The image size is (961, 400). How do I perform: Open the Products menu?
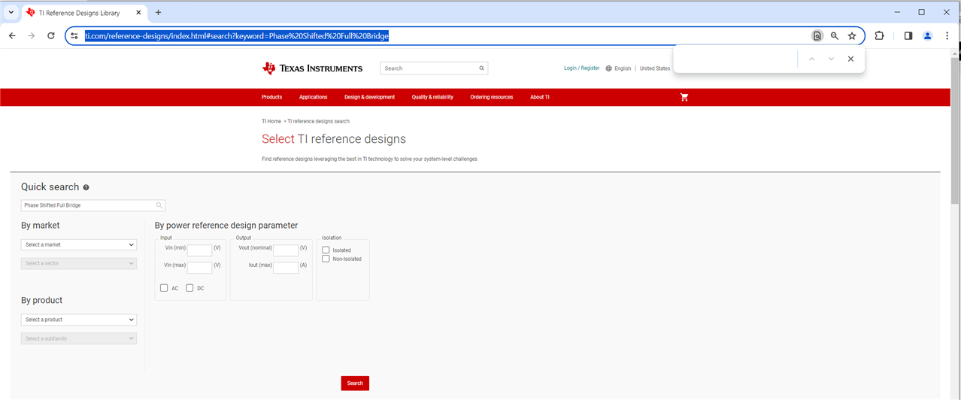tap(271, 97)
